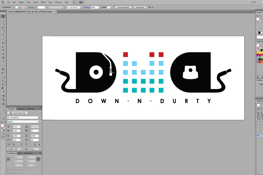Select the Rotate tool

pos(3,62)
